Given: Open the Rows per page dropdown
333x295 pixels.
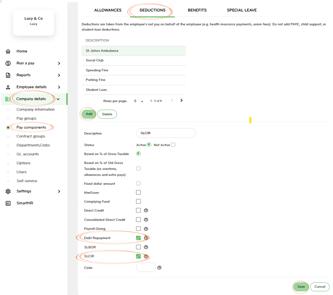Looking at the screenshot, I should 138,101.
